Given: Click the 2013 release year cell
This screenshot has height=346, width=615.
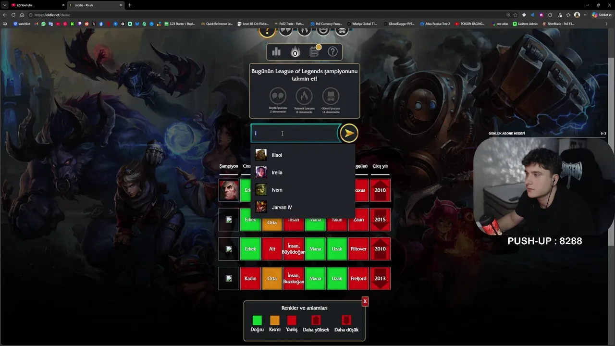Looking at the screenshot, I should (x=380, y=278).
